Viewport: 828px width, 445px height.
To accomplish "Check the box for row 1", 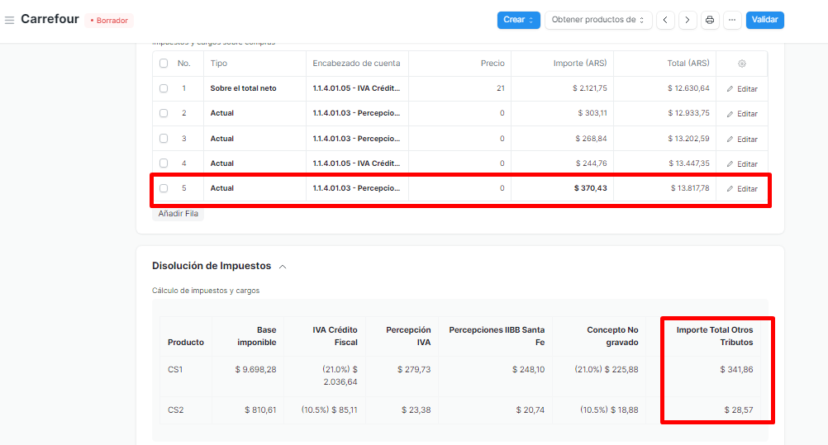I will [164, 88].
